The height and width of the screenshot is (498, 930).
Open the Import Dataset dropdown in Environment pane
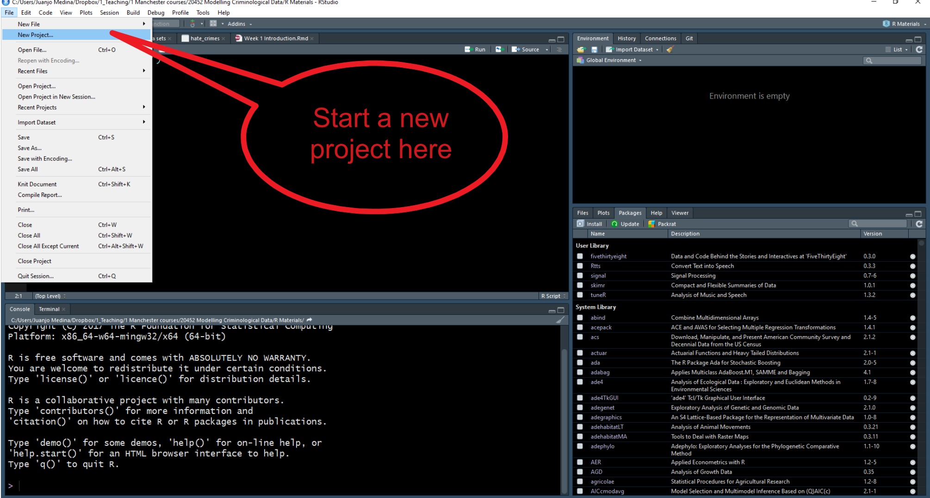pyautogui.click(x=633, y=49)
